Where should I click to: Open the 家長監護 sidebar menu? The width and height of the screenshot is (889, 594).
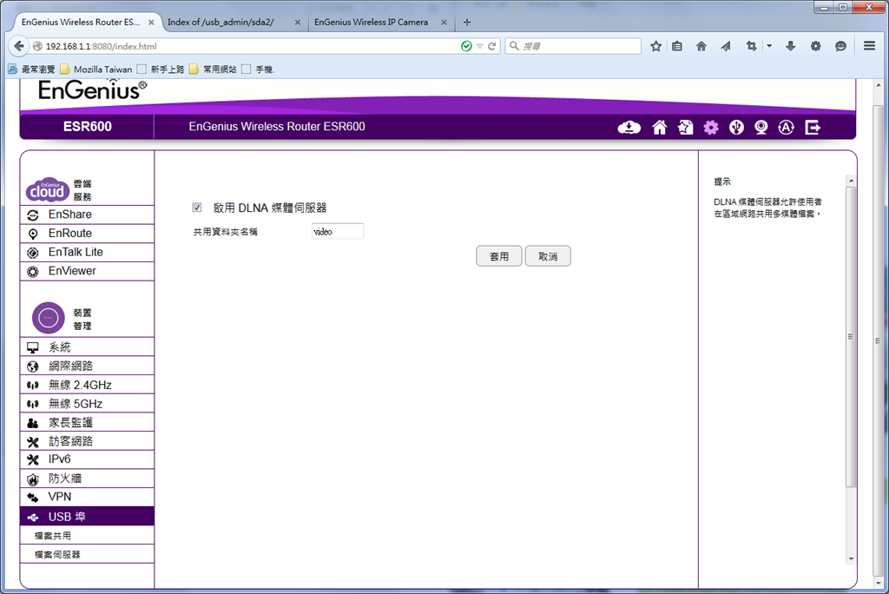tap(87, 422)
